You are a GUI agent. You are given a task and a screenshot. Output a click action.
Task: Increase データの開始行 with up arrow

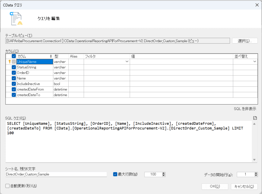click(256, 173)
